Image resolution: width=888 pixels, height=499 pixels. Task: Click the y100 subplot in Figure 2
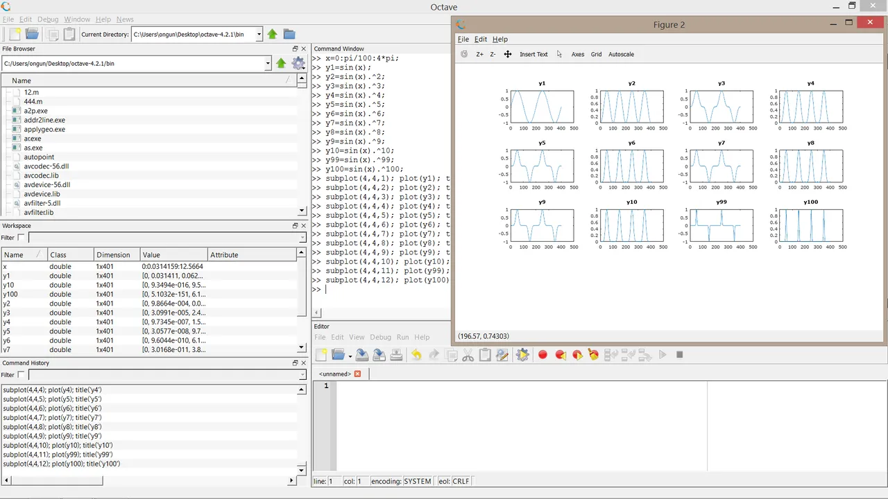(x=811, y=226)
